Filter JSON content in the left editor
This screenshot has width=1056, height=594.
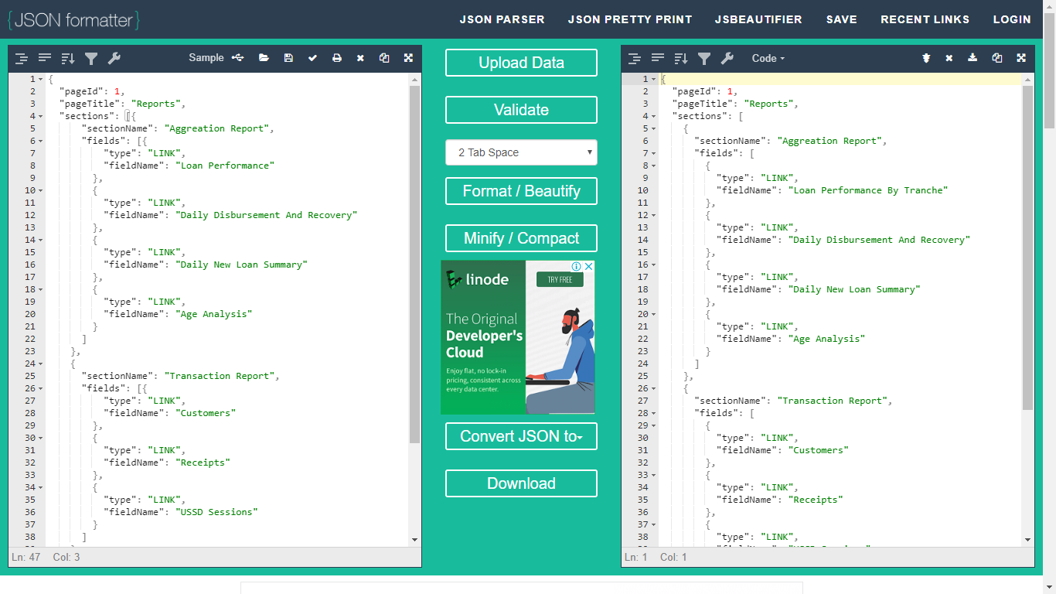[90, 58]
